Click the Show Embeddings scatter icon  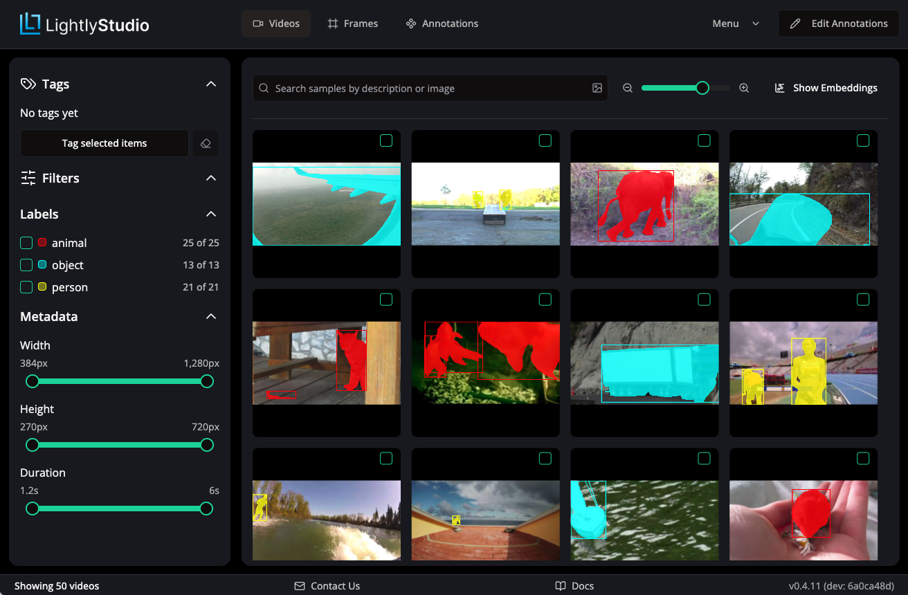point(779,88)
